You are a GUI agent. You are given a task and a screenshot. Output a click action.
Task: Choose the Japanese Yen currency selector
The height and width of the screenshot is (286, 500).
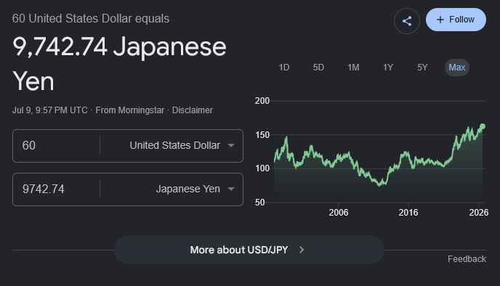coord(172,189)
